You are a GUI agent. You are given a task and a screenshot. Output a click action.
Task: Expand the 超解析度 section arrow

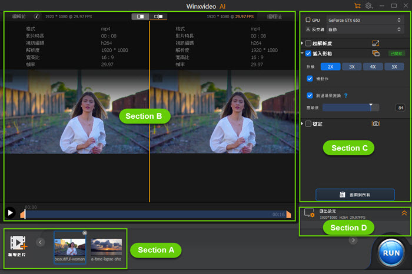tap(302, 44)
